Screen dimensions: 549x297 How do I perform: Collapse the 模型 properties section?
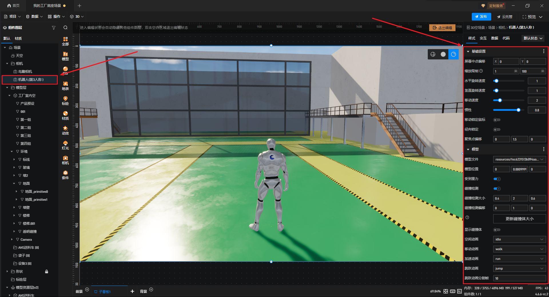pos(468,149)
